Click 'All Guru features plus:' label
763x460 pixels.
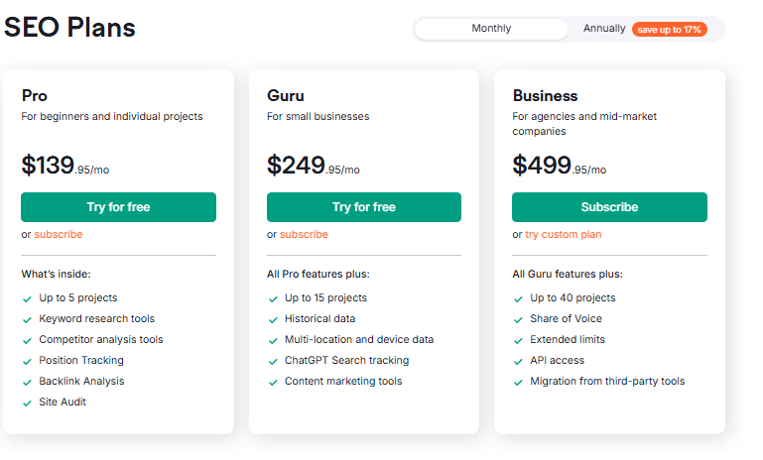pyautogui.click(x=568, y=275)
